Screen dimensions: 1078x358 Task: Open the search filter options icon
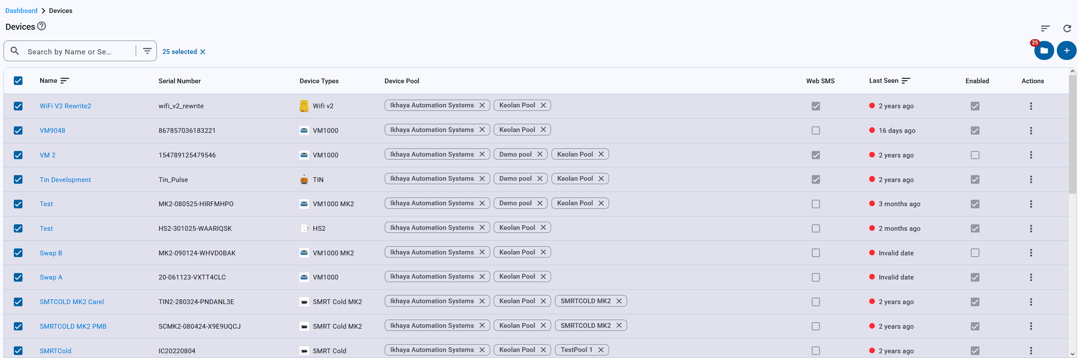147,51
